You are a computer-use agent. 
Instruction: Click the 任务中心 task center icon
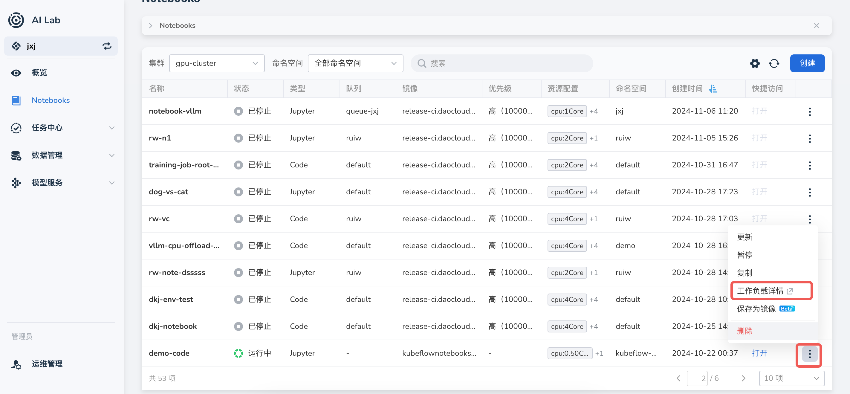[16, 128]
